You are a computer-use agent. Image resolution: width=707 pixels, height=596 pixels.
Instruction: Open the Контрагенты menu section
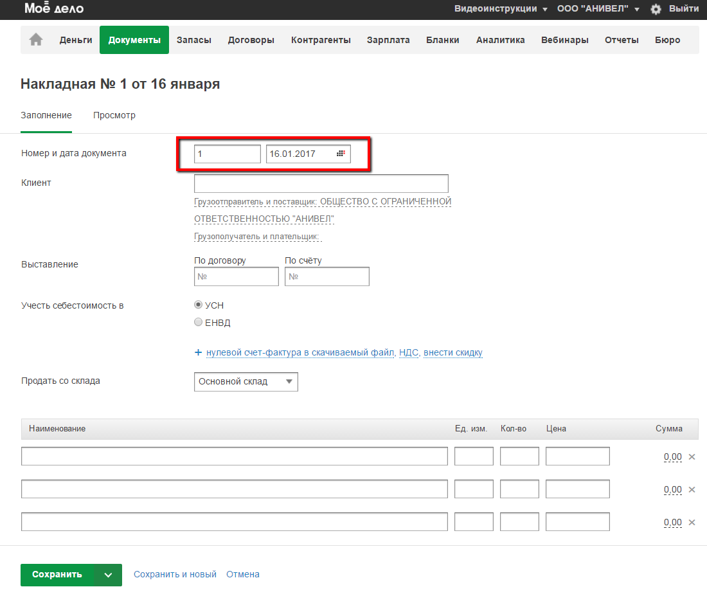click(x=321, y=40)
